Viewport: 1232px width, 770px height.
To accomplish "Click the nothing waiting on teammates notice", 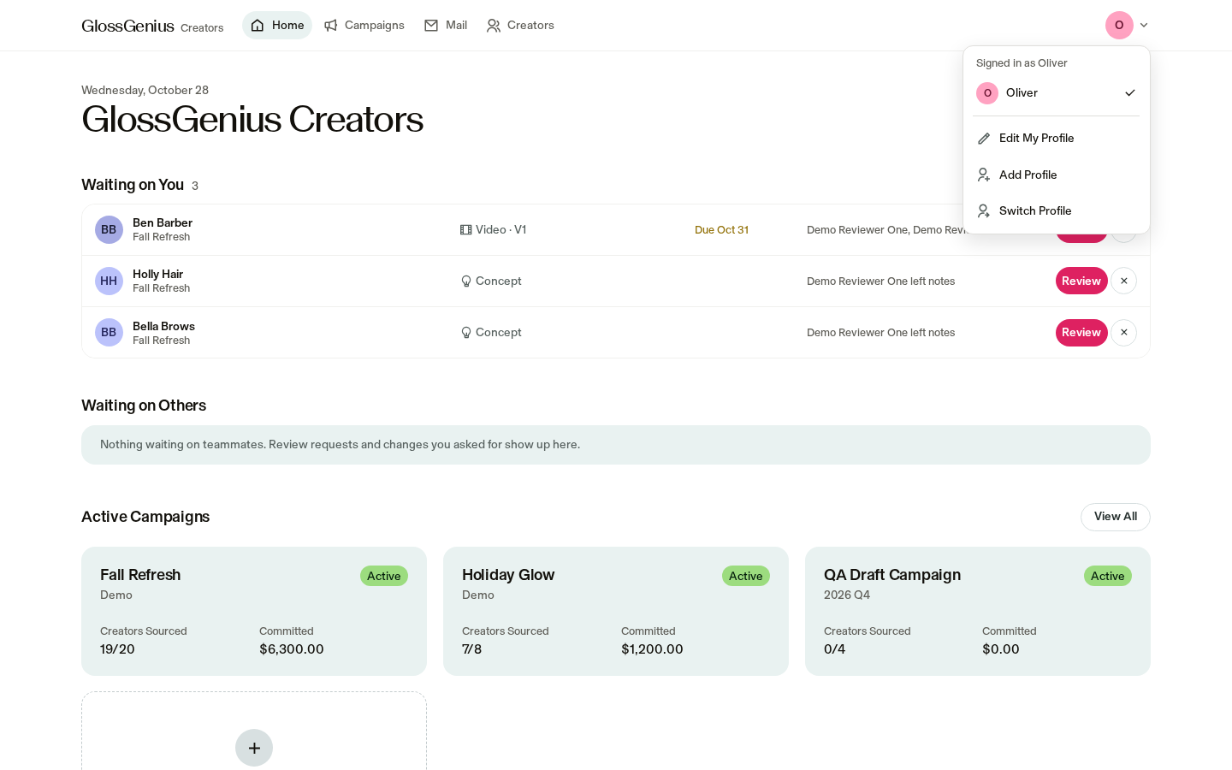I will [616, 445].
